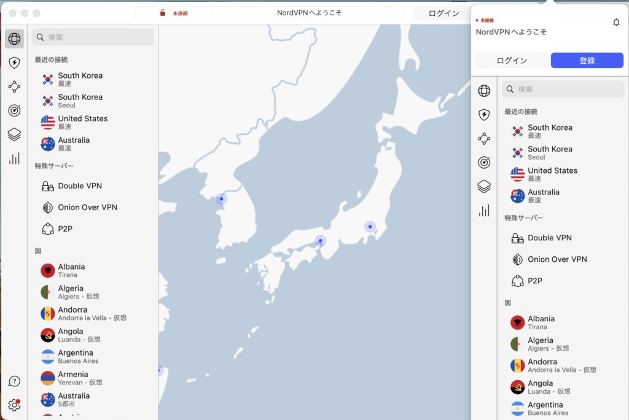
Task: Select P2P servers in the main window list
Action: point(93,229)
